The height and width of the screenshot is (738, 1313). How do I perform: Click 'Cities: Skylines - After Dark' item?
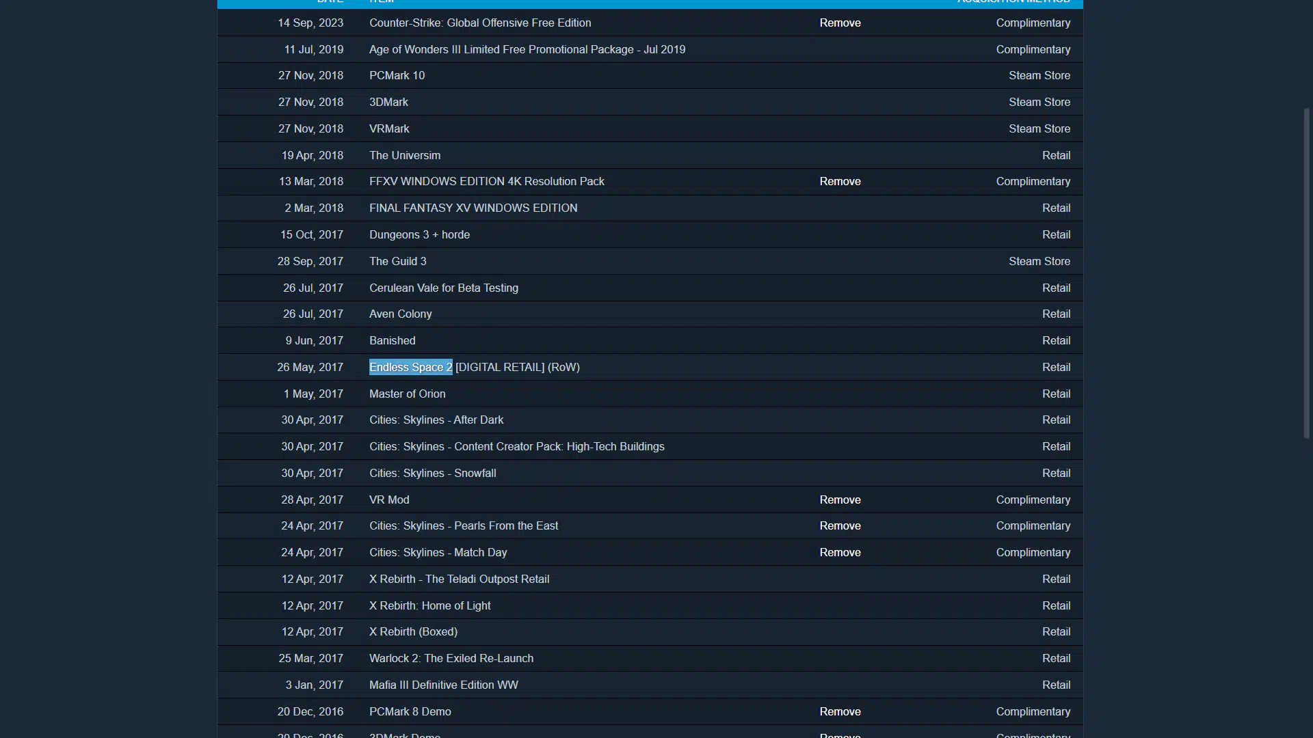pyautogui.click(x=436, y=420)
